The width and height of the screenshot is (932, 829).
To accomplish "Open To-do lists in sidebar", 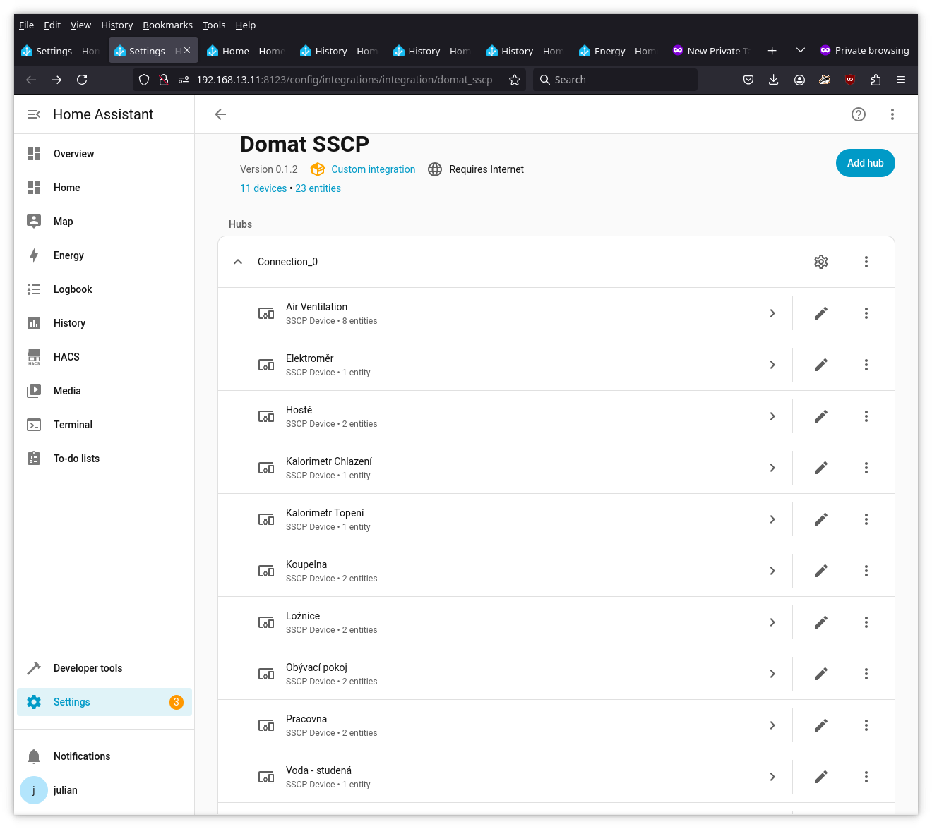I will 104,459.
